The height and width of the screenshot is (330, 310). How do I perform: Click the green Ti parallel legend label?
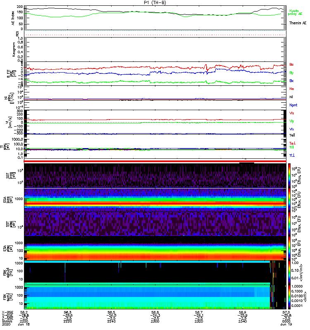pyautogui.click(x=291, y=147)
